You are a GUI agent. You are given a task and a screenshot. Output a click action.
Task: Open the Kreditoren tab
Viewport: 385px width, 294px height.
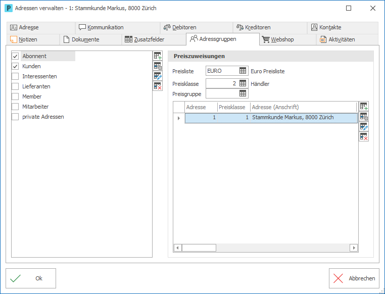pyautogui.click(x=270, y=27)
